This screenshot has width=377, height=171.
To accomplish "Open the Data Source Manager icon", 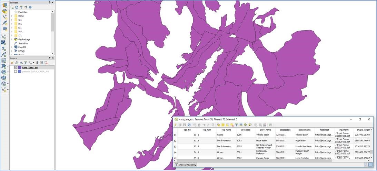I will click(x=4, y=5).
